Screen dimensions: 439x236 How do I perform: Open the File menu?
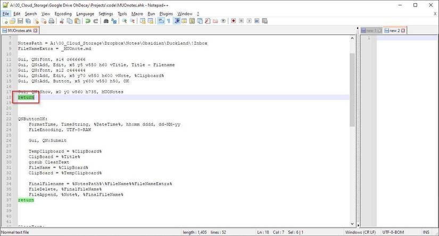(6, 14)
